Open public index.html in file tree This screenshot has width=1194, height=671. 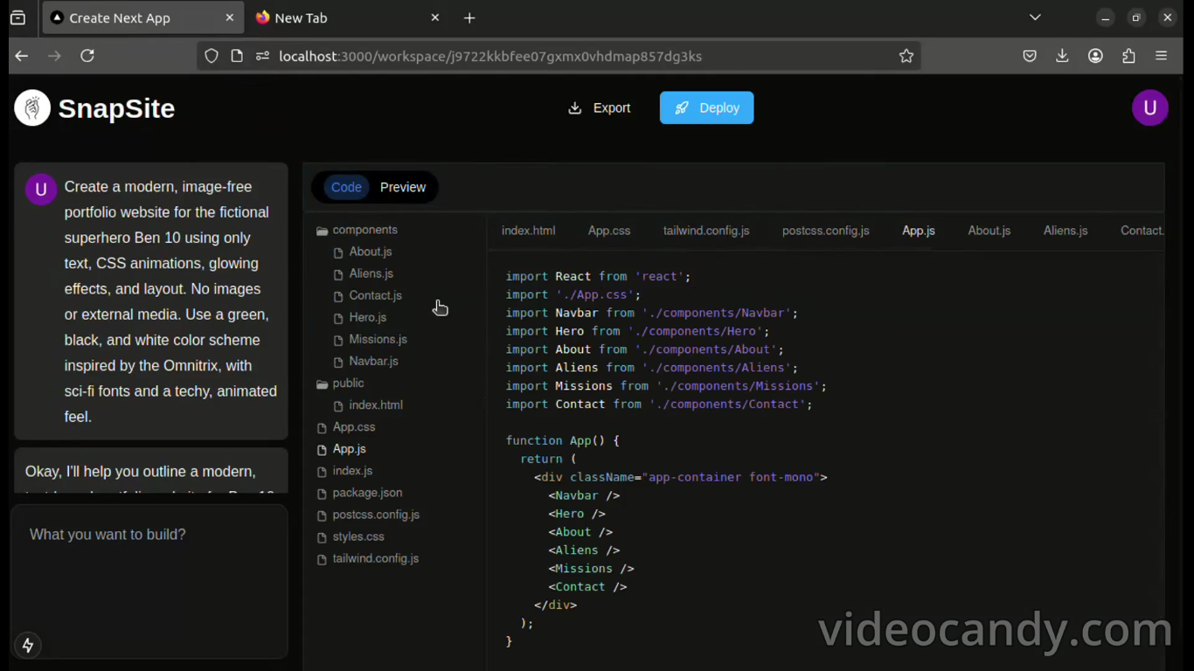(376, 405)
